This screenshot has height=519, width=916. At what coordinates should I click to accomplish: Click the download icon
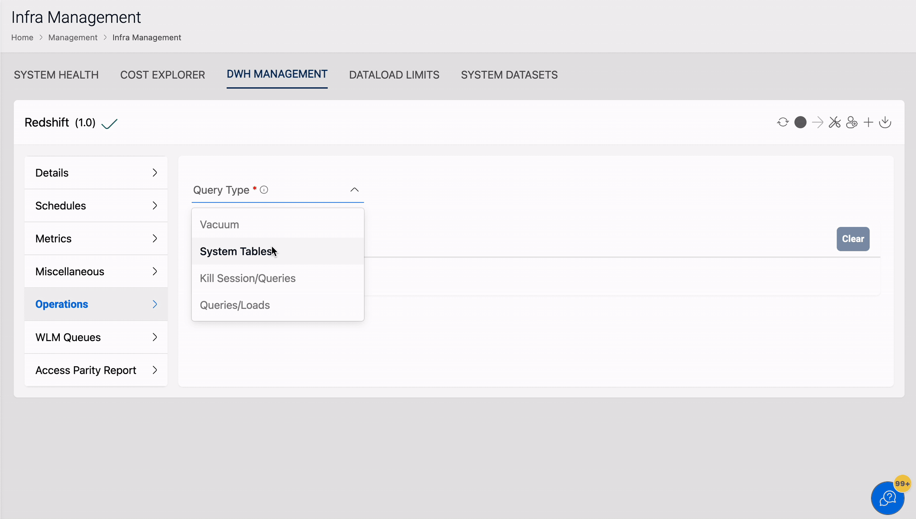pyautogui.click(x=885, y=122)
